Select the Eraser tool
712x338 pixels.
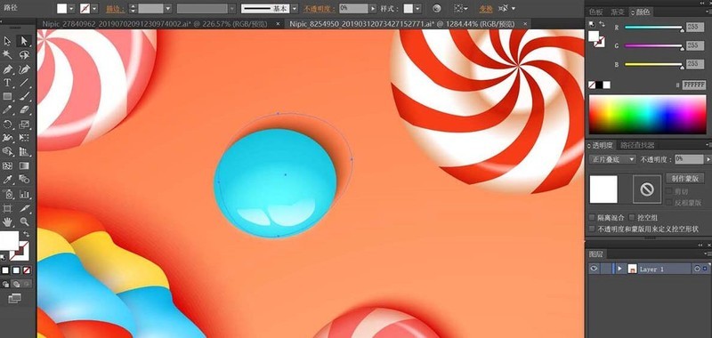(x=25, y=109)
